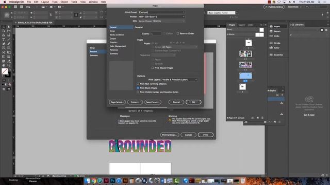Open the Printer dropdown
The width and height of the screenshot is (330, 185).
pos(161,16)
